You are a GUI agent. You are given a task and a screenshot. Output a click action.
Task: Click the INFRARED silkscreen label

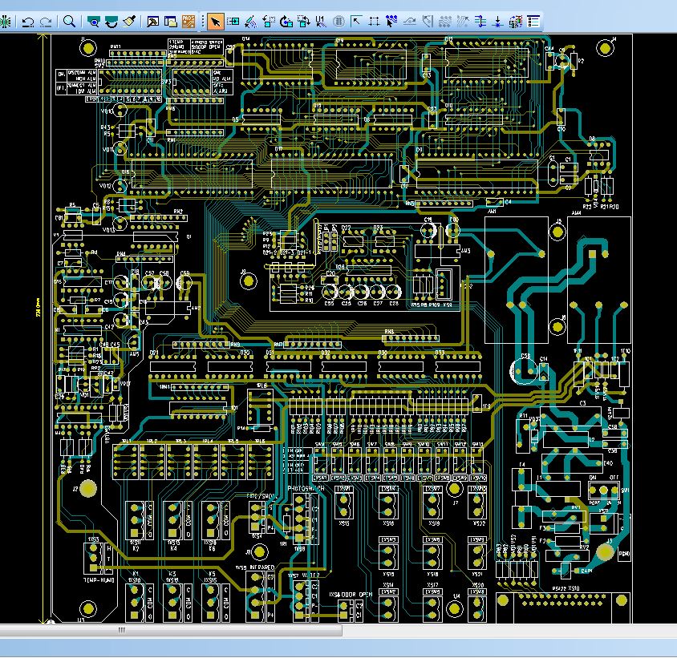point(261,567)
